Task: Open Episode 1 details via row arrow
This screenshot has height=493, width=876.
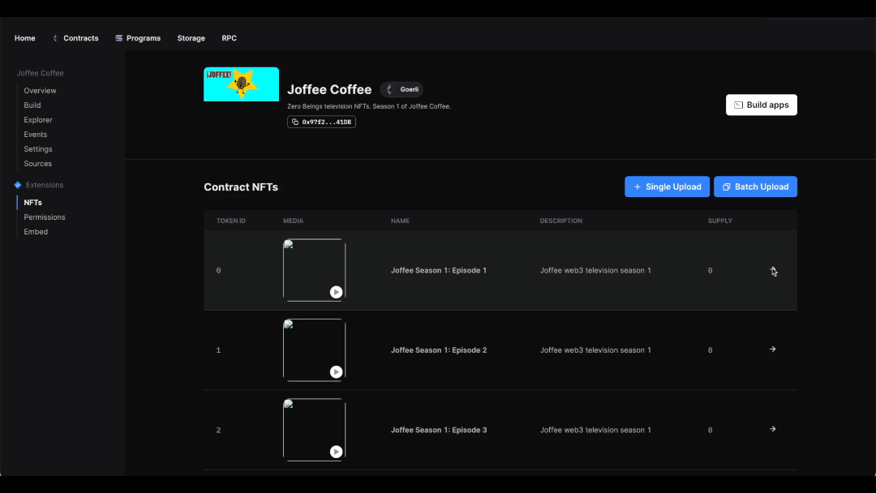Action: (772, 270)
